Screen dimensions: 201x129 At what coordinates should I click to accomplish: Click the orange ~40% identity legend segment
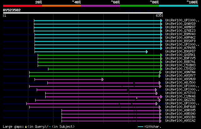62,6
